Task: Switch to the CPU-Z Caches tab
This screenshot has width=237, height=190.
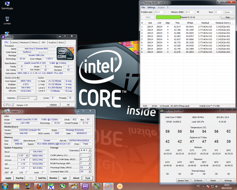Action: click(14, 43)
